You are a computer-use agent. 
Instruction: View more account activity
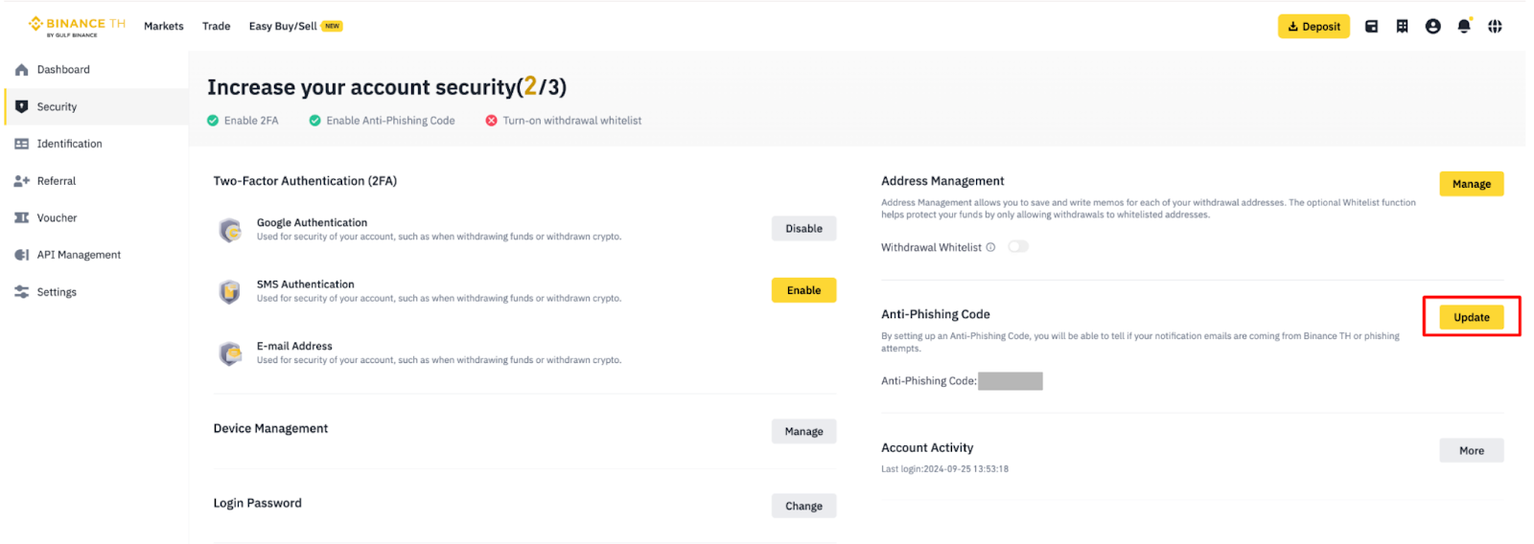[x=1471, y=450]
